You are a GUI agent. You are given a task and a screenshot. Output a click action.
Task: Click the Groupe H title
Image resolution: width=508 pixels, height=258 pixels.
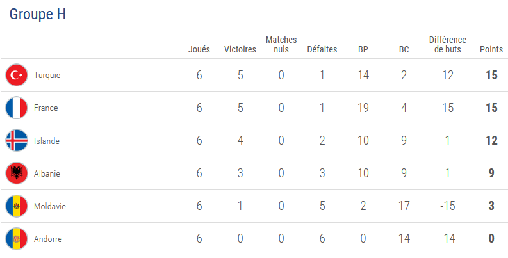click(x=38, y=15)
